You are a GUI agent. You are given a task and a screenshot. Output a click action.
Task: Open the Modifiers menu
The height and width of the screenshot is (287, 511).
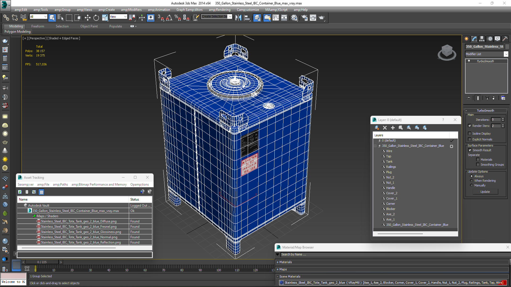coord(131,10)
